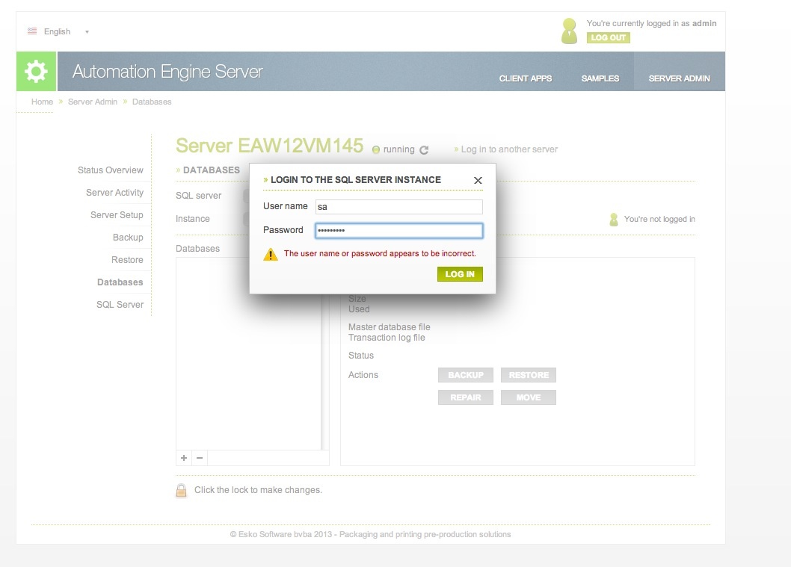The image size is (791, 567).
Task: Click the lock icon to make changes
Action: [x=181, y=490]
